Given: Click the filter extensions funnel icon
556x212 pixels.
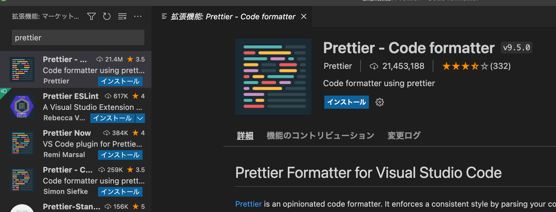Looking at the screenshot, I should click(91, 16).
